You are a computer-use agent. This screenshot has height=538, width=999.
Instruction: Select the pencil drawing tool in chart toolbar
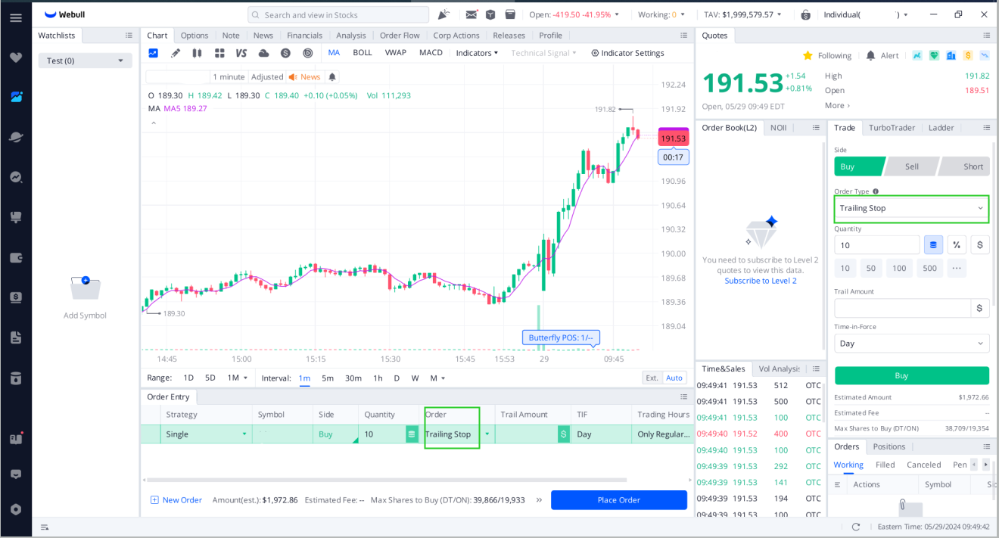[176, 53]
